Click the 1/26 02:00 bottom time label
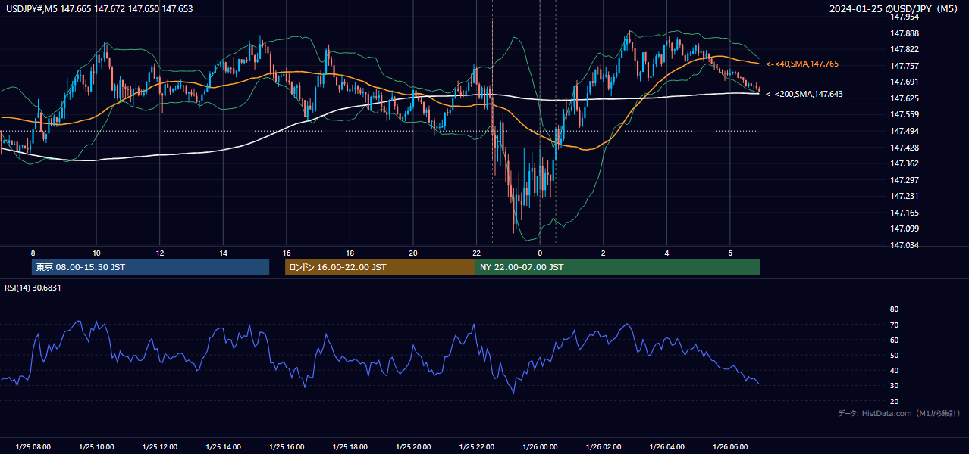Image resolution: width=969 pixels, height=454 pixels. pyautogui.click(x=604, y=447)
